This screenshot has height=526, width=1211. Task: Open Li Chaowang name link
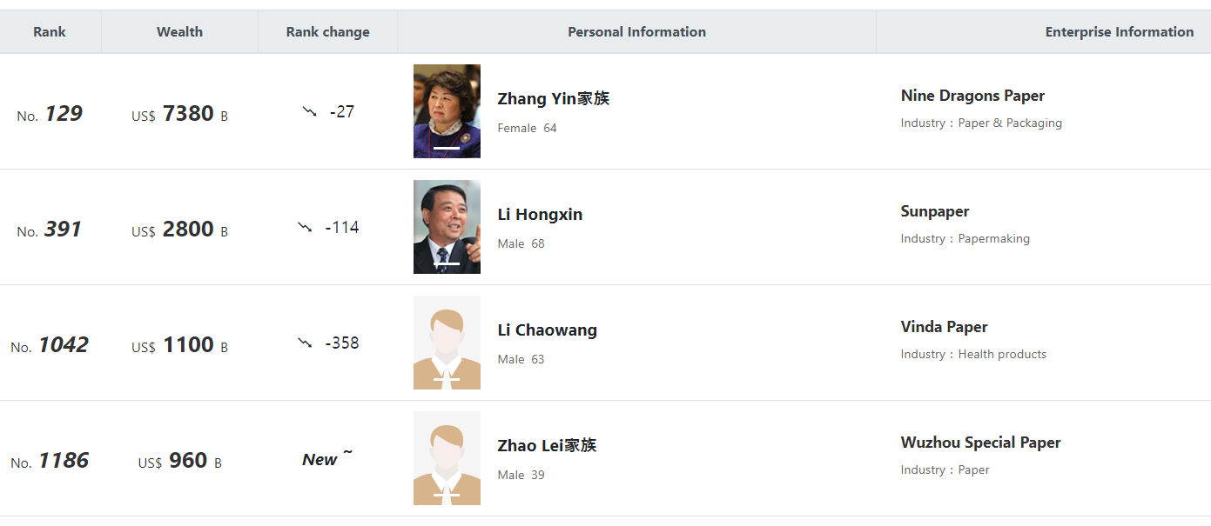coord(547,330)
